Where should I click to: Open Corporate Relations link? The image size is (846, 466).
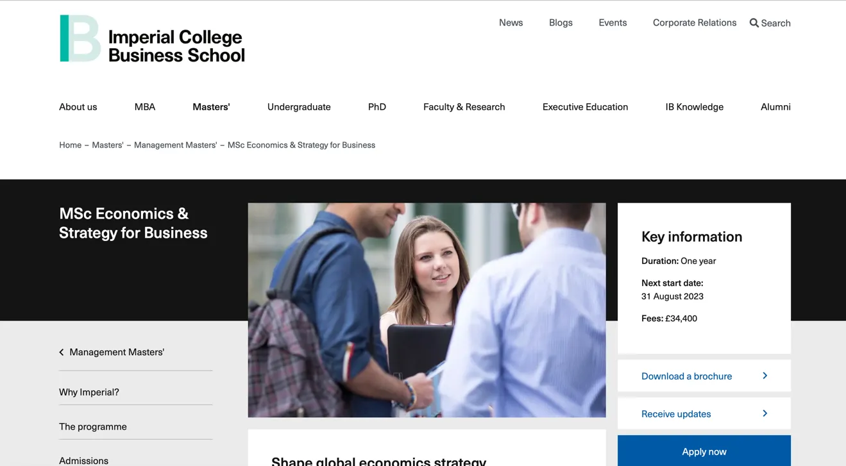click(x=694, y=22)
